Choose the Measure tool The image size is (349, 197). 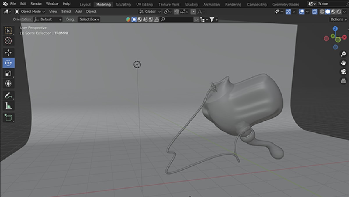pyautogui.click(x=8, y=106)
